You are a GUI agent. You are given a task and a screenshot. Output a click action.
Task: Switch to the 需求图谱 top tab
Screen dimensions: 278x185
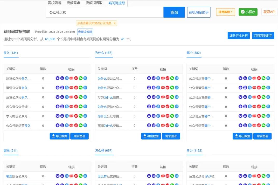[54, 3]
